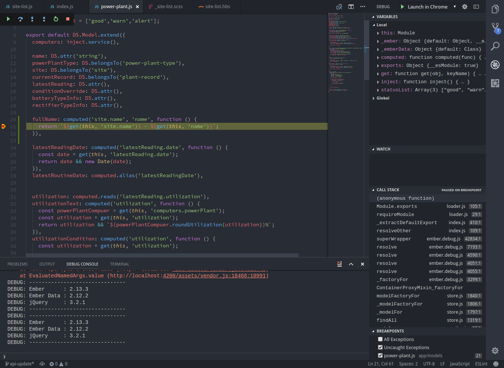Uncheck the power-plant.js breakpoint
The image size is (504, 368).
click(x=380, y=355)
